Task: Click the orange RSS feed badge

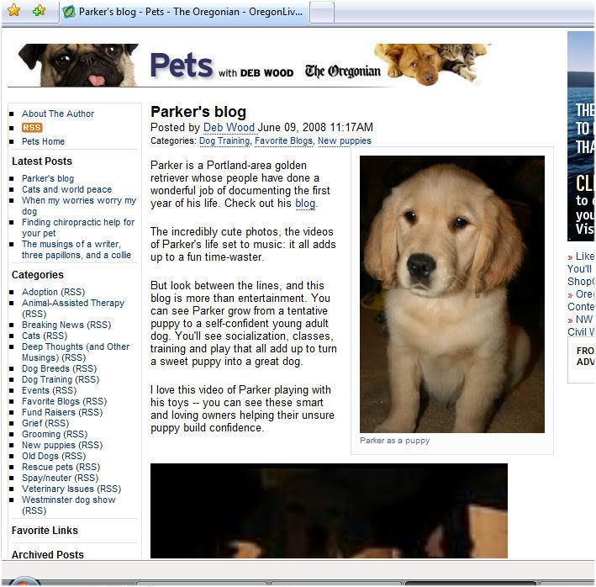Action: coord(32,127)
